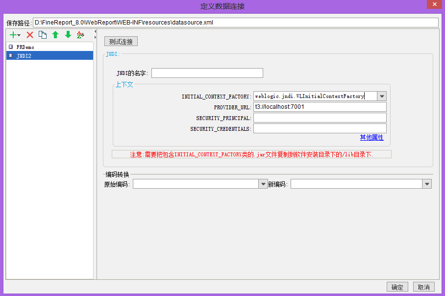
Task: Click the FRDemo list row text
Action: pos(25,47)
